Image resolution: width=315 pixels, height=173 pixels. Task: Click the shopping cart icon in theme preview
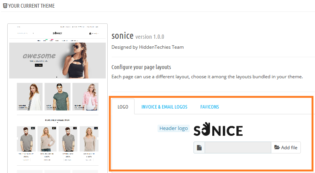pyautogui.click(x=90, y=33)
